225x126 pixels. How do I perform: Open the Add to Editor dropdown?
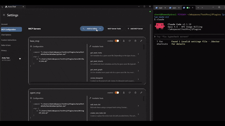pyautogui.click(x=100, y=29)
